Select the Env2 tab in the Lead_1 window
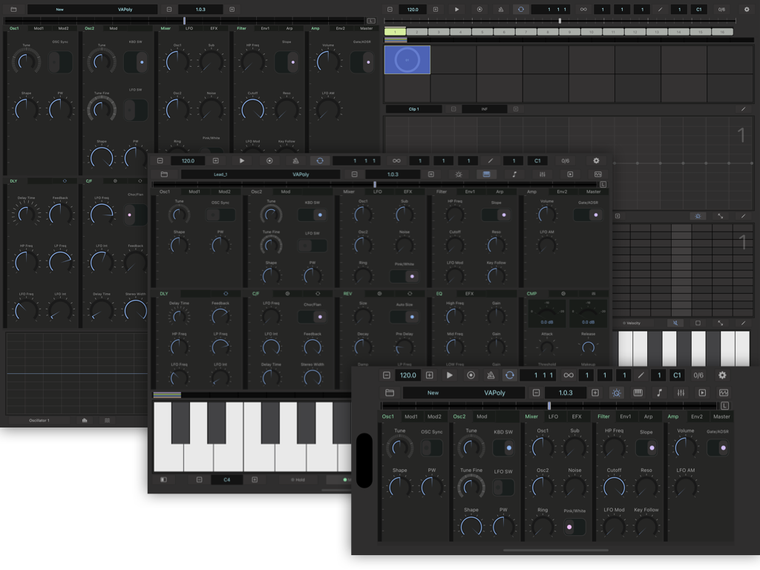Screen dimensions: 760x570 point(563,191)
